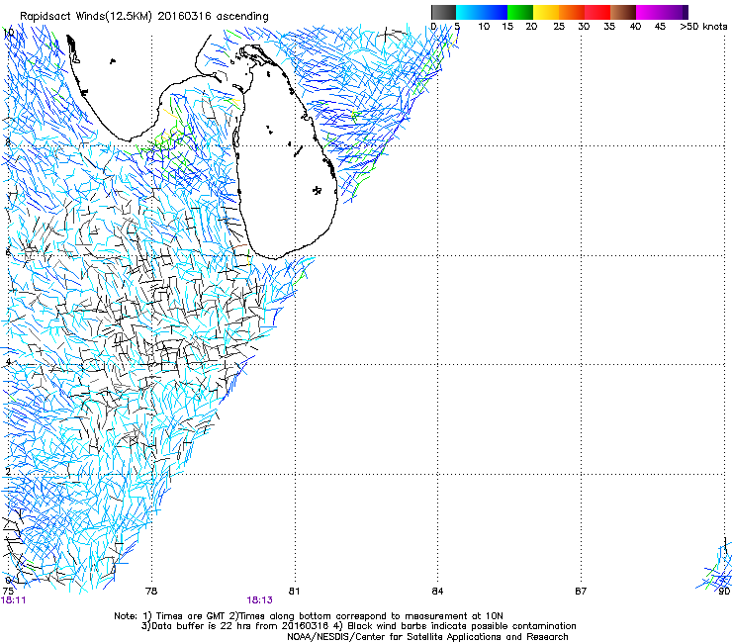Click longitude label "87" on bottom axis

[581, 592]
